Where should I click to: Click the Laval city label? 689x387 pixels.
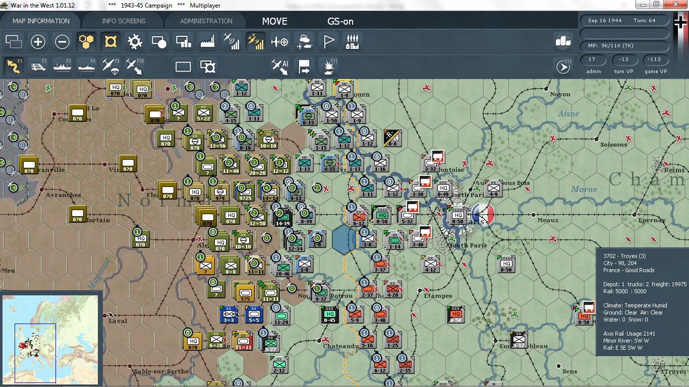click(x=118, y=321)
